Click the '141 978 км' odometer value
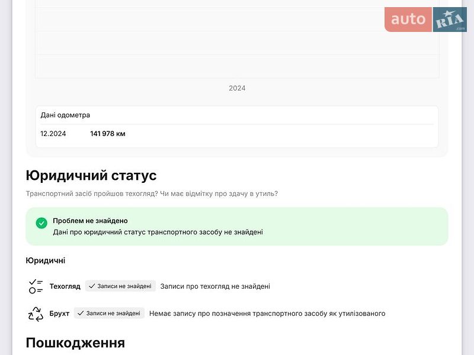Screen dimensions: 474x355 108,134
